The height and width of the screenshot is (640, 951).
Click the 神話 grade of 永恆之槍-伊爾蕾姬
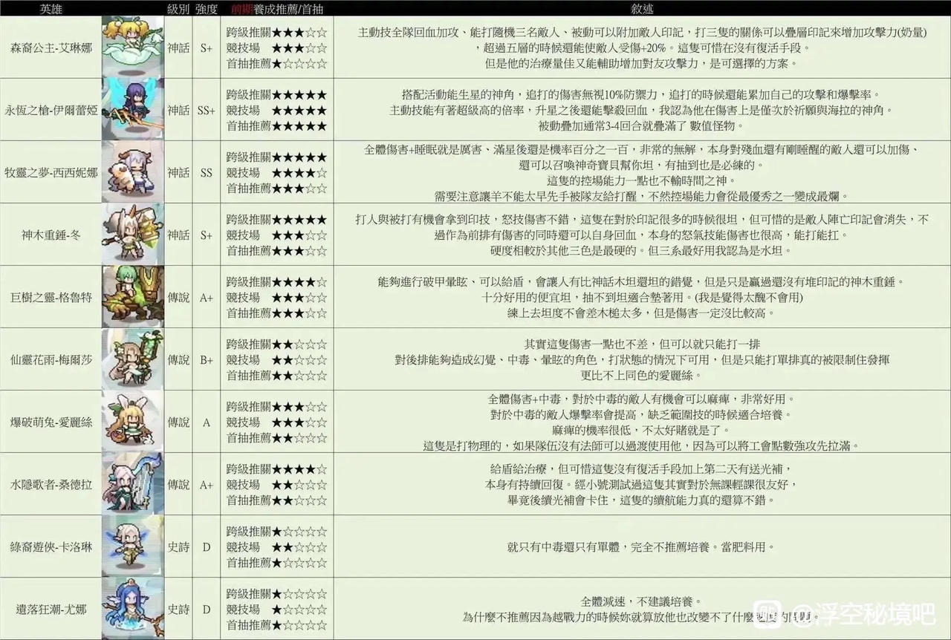178,110
